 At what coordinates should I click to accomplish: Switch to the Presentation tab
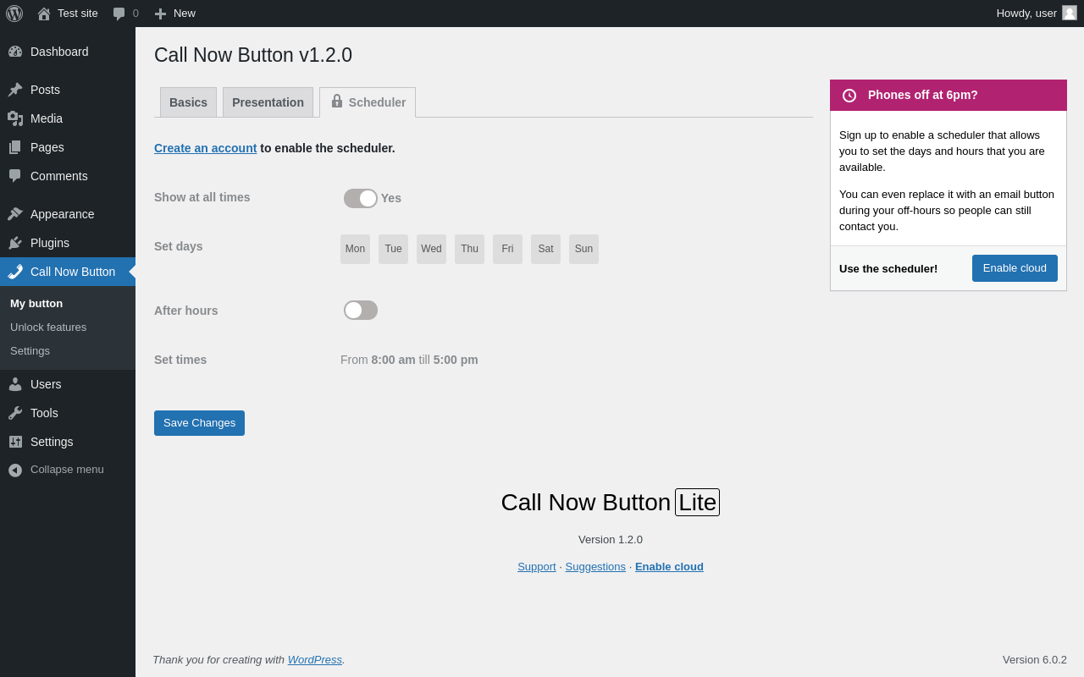coord(268,102)
